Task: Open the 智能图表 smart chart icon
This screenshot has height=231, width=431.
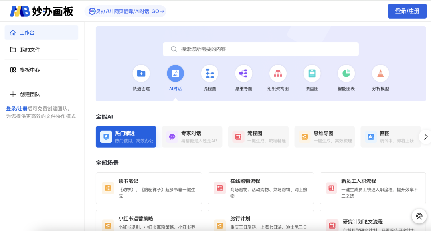Action: tap(346, 73)
